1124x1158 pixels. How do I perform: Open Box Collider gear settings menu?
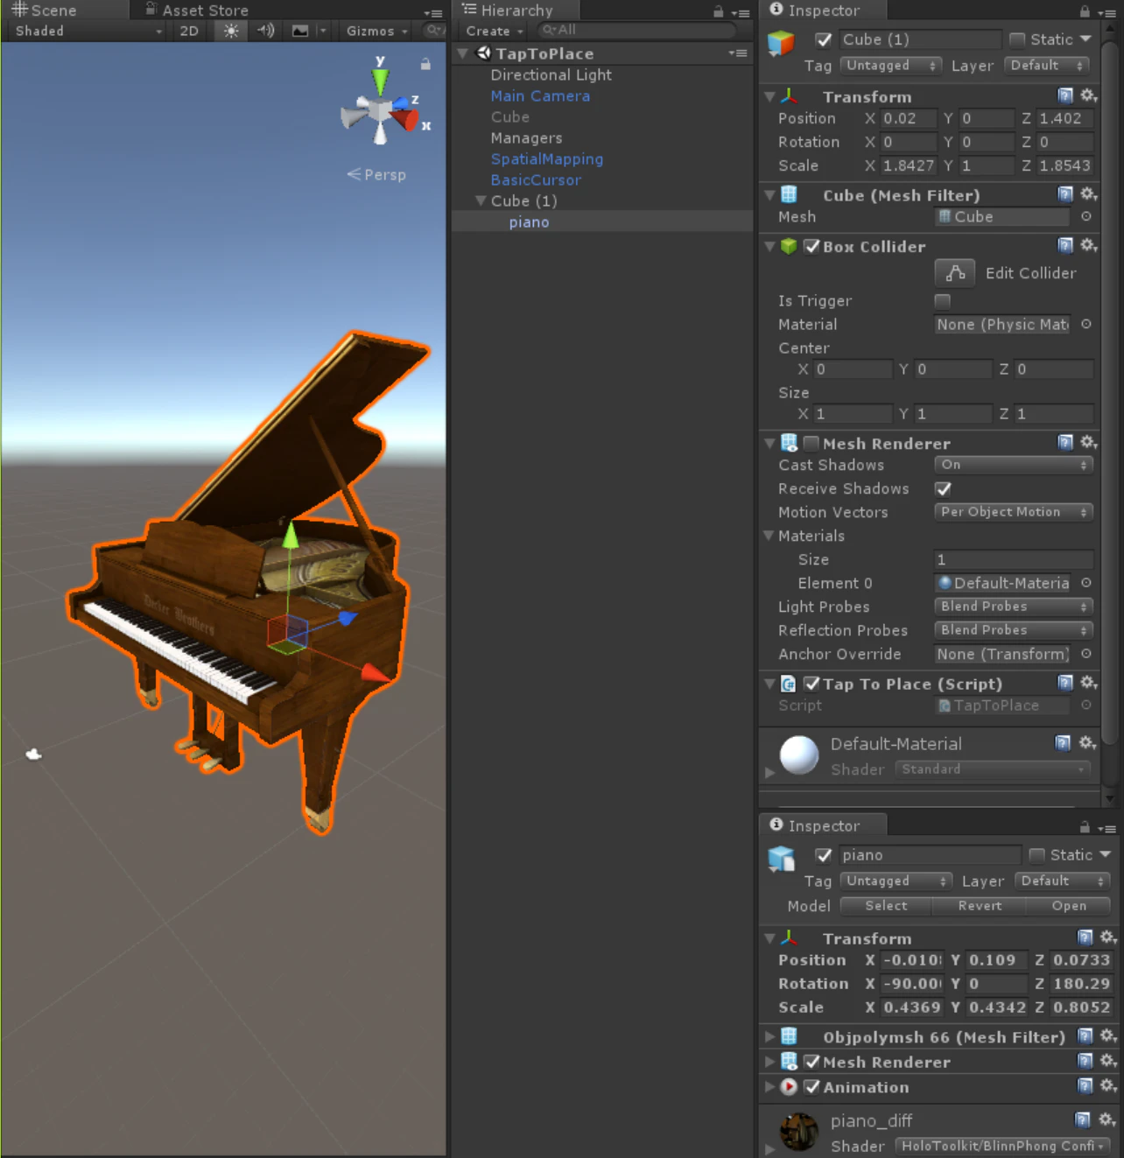[x=1088, y=246]
